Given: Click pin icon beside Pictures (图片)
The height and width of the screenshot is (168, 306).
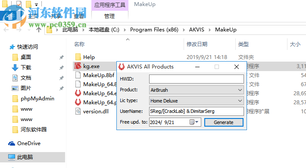Looking at the screenshot, I should [x=62, y=88].
